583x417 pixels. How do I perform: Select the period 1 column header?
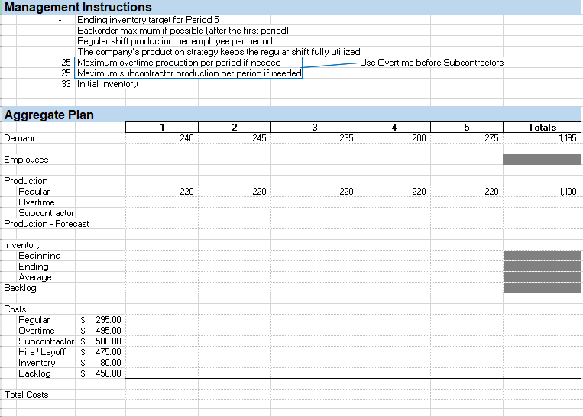click(162, 127)
